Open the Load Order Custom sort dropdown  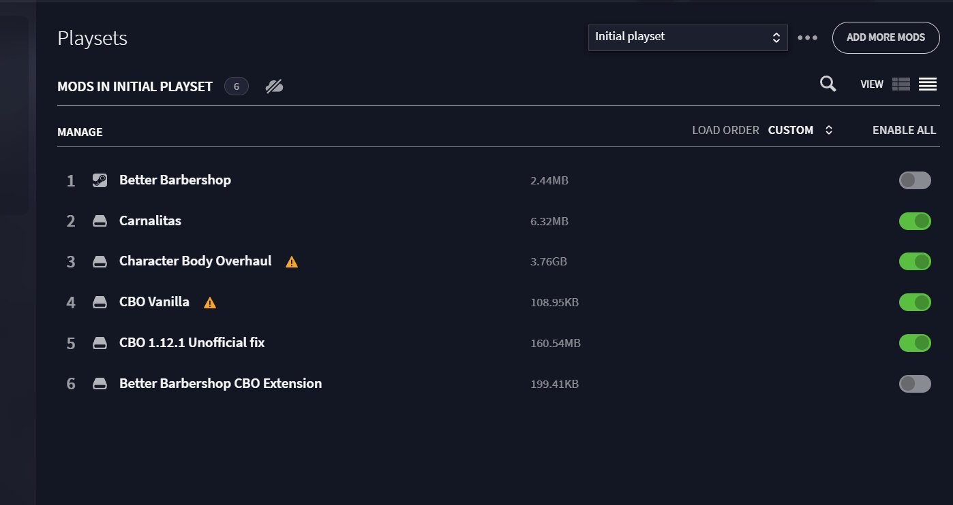[800, 130]
